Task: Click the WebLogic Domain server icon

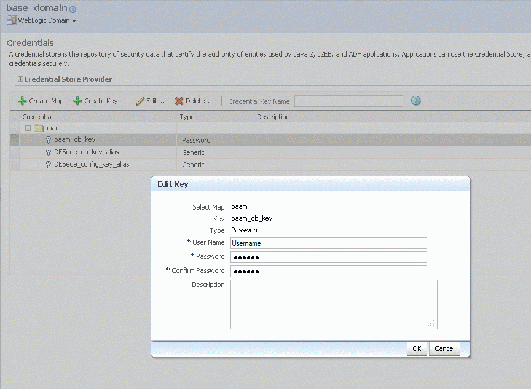Action: click(x=11, y=20)
